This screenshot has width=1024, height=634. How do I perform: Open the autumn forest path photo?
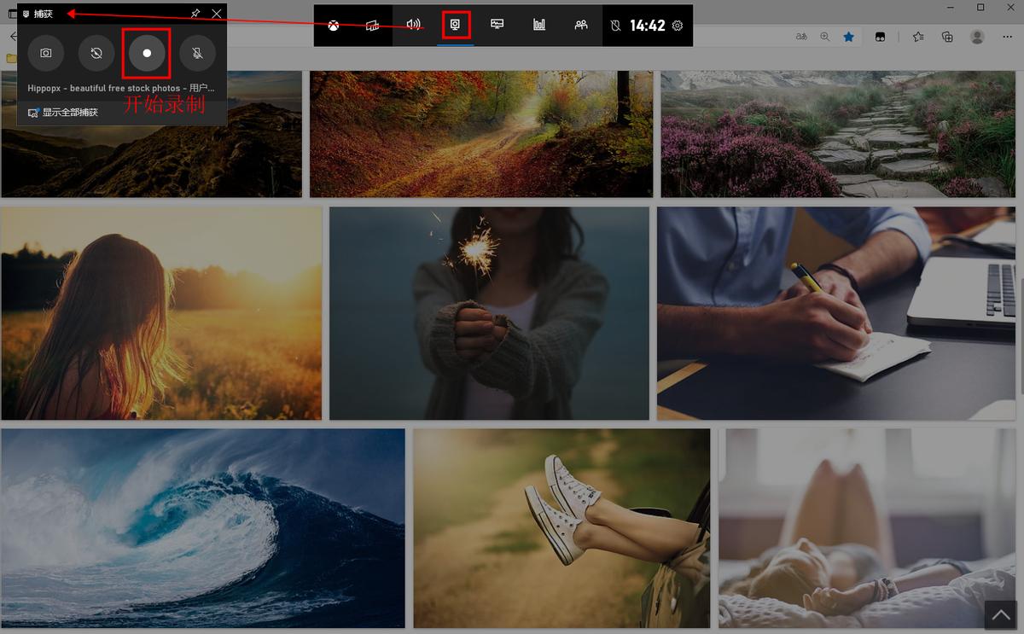click(481, 134)
